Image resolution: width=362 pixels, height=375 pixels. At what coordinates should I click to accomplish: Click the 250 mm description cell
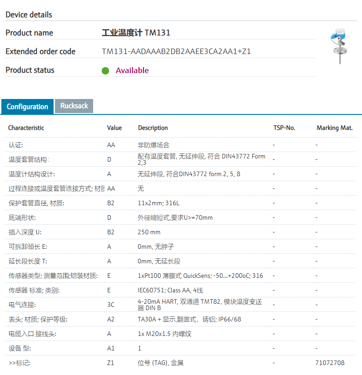pos(149,232)
